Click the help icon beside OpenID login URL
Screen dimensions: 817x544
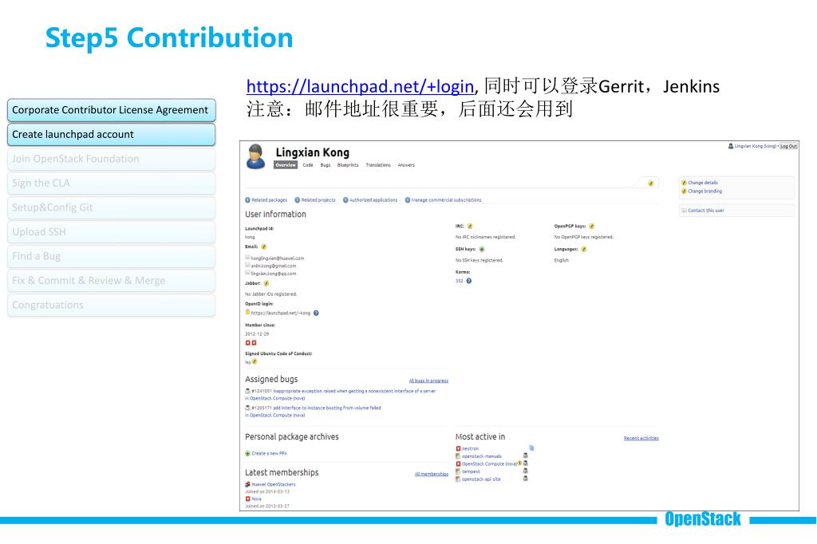(x=316, y=313)
